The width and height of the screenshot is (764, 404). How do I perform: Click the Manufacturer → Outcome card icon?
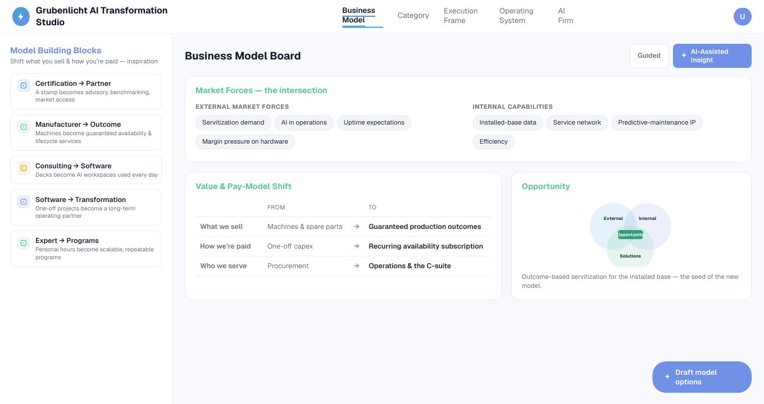tap(24, 127)
